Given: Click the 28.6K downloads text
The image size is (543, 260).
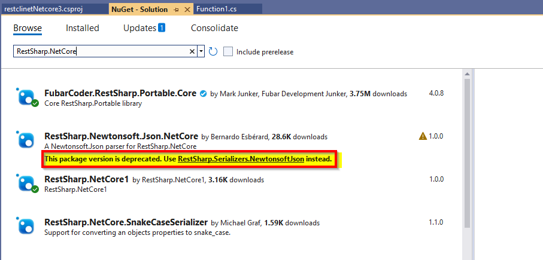Looking at the screenshot, I should (299, 137).
